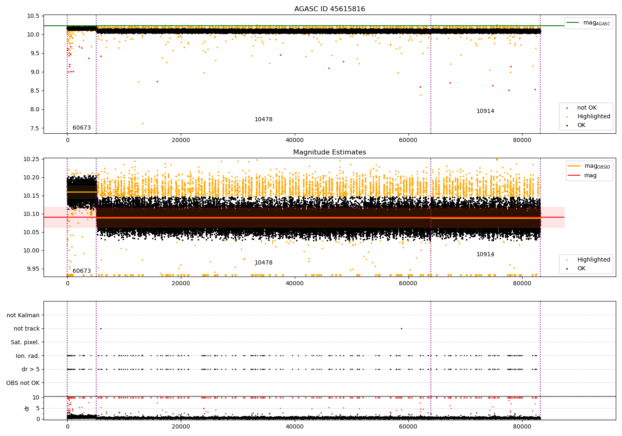Click the '80000' x-tick under Magnitude Estimates plot
This screenshot has height=436, width=622.
tap(522, 284)
